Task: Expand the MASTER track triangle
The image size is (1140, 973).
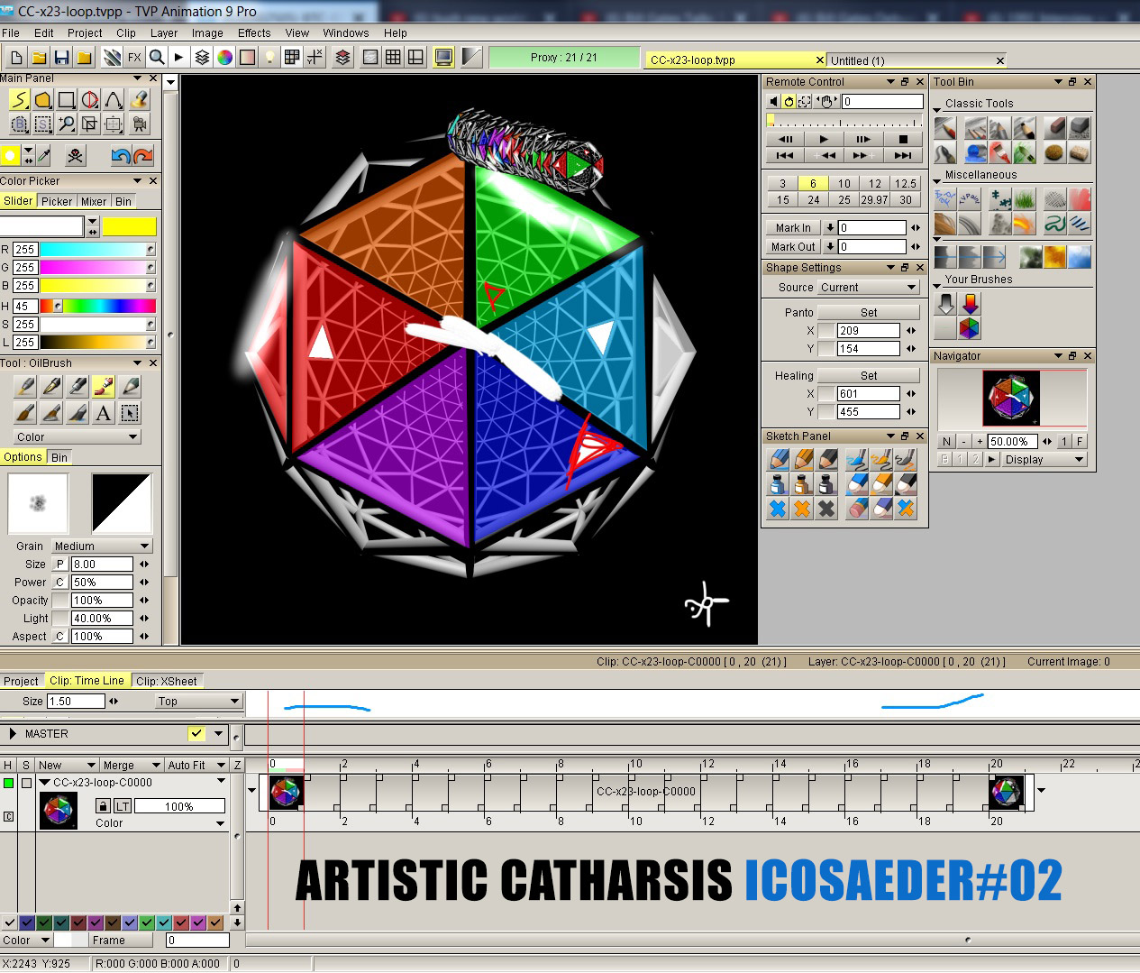Action: (12, 733)
